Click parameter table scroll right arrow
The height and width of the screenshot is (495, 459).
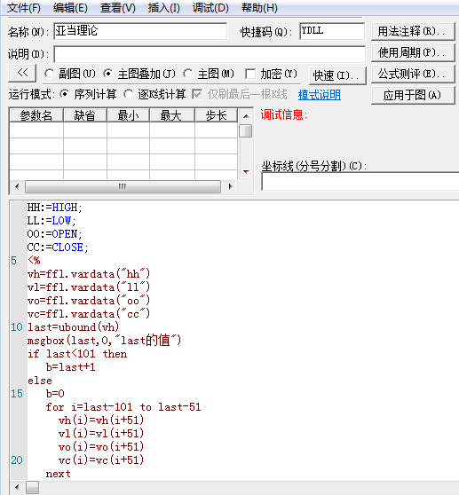(x=231, y=186)
